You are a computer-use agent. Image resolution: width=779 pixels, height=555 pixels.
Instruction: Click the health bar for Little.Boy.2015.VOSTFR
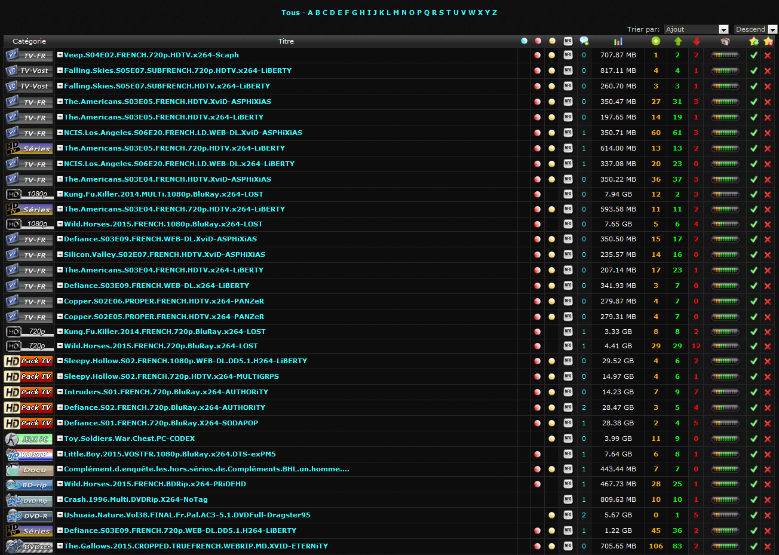pos(725,454)
